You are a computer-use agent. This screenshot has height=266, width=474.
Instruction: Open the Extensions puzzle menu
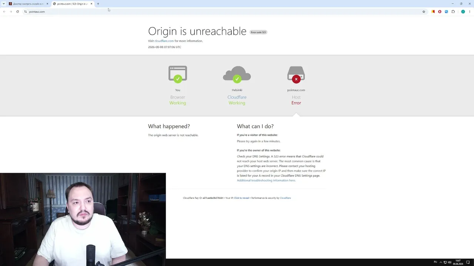pos(453,11)
